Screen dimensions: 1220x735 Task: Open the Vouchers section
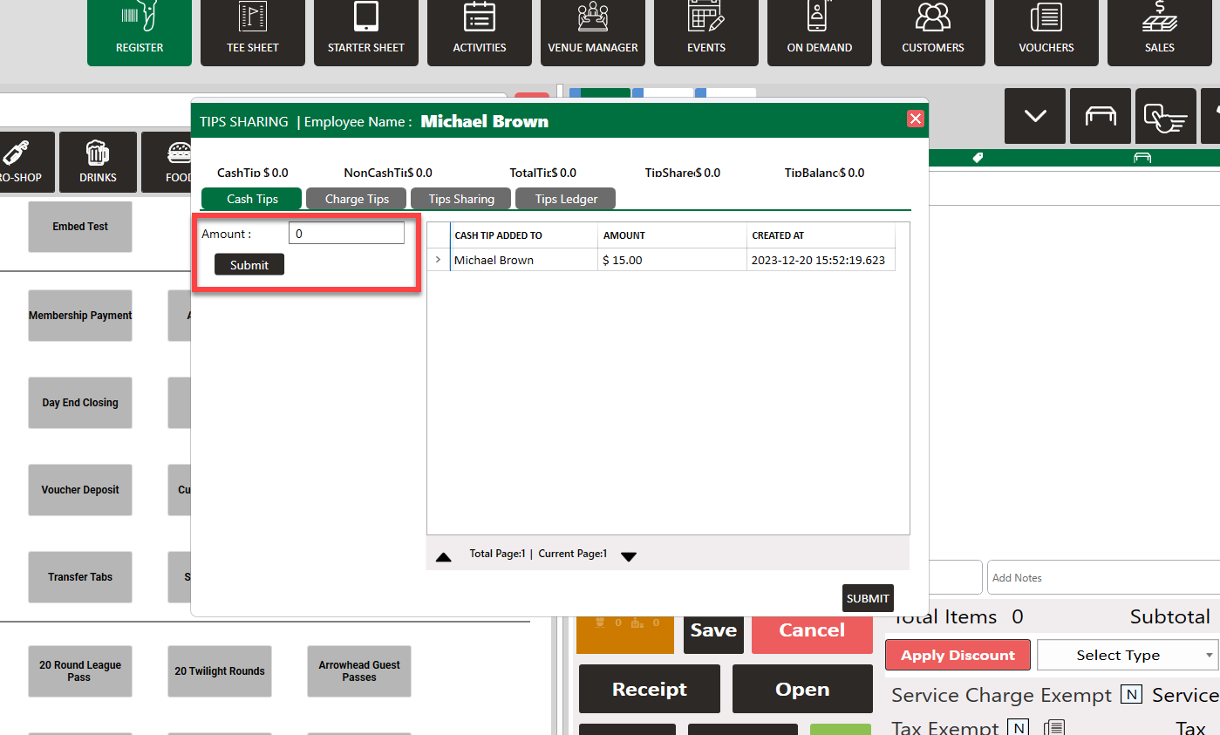tap(1046, 32)
